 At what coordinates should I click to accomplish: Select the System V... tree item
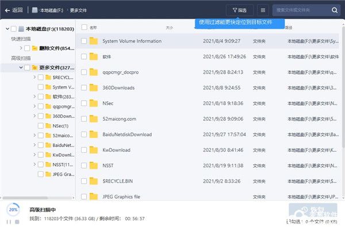(63, 87)
